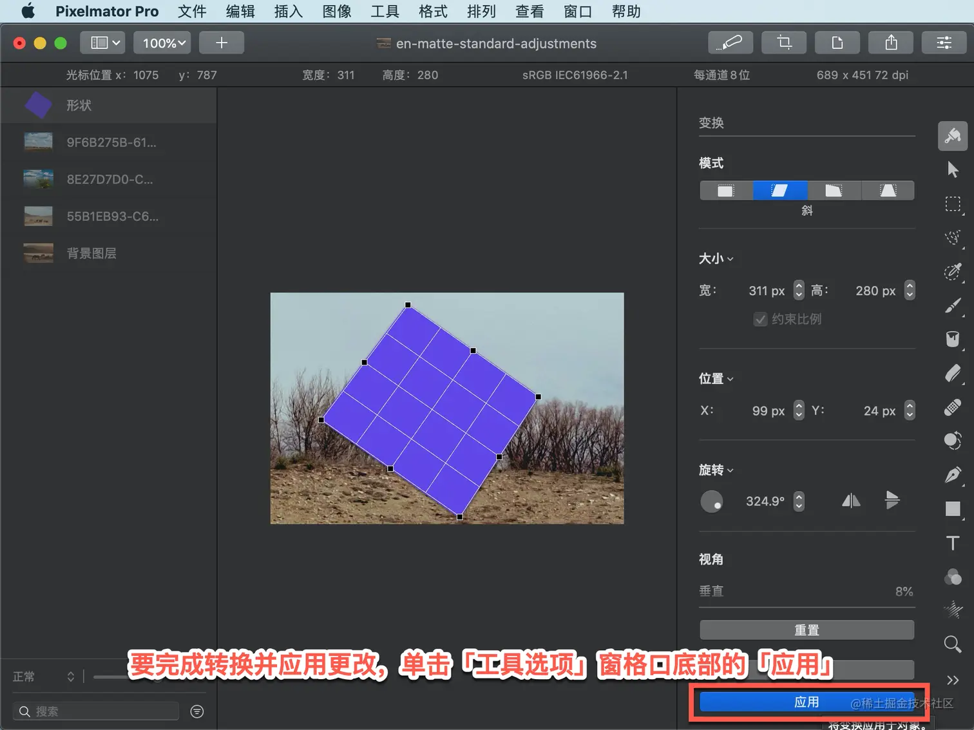974x730 pixels.
Task: Select the Skew transform mode
Action: 779,191
